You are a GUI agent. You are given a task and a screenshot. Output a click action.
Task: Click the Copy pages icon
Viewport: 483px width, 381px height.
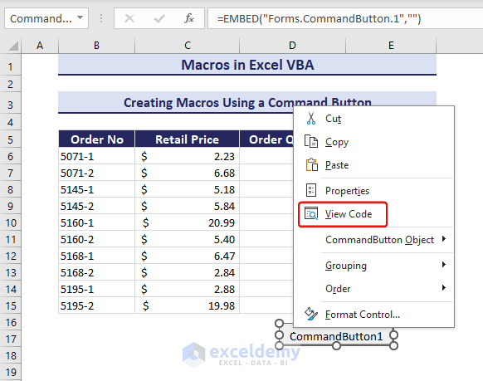pyautogui.click(x=311, y=142)
